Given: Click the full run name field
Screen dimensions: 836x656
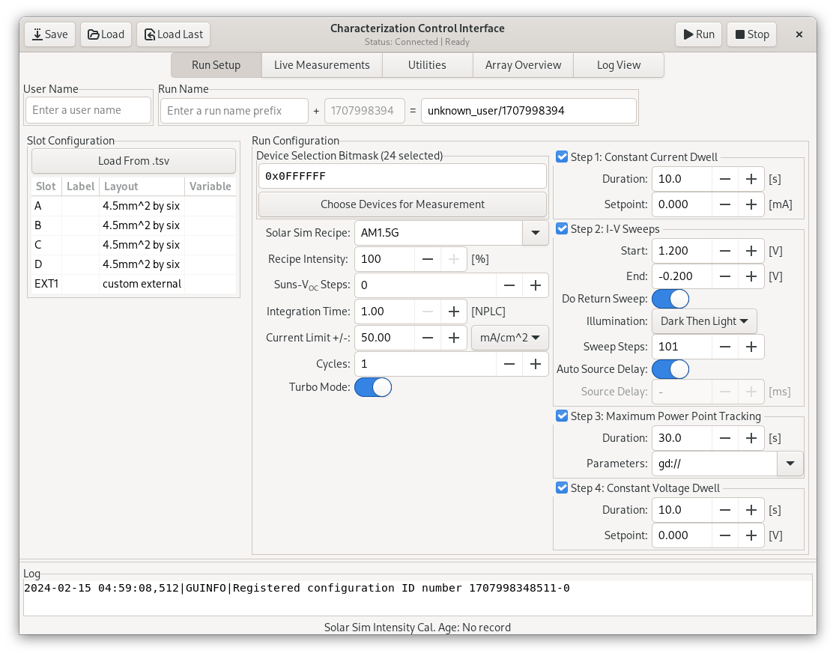Looking at the screenshot, I should pyautogui.click(x=528, y=111).
